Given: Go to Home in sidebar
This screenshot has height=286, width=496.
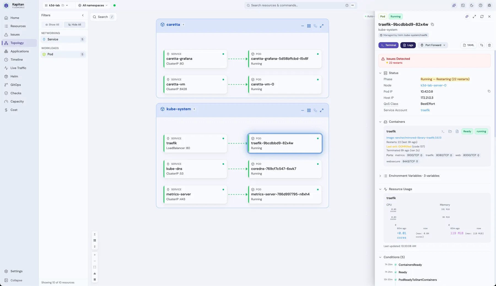Looking at the screenshot, I should coord(19,18).
